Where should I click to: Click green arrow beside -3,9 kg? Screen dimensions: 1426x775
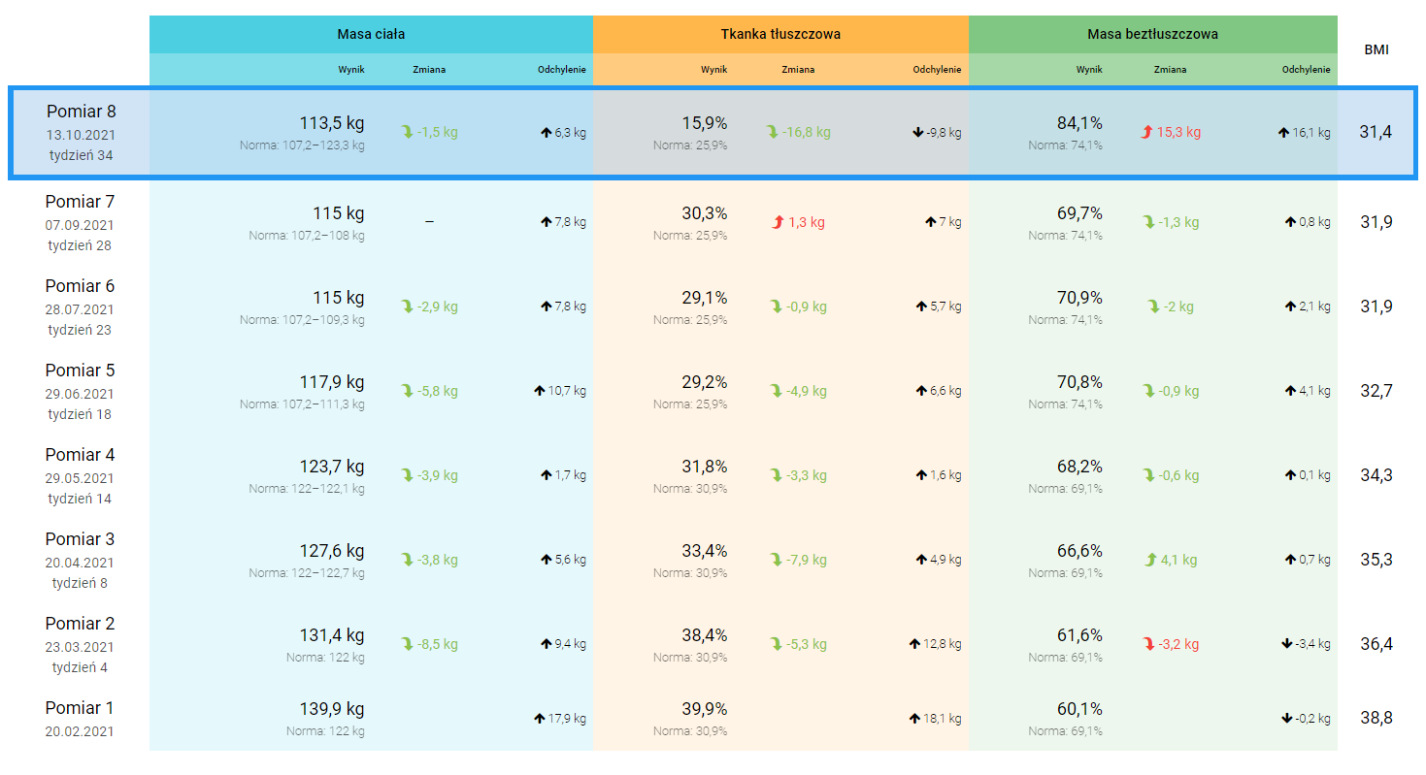408,475
